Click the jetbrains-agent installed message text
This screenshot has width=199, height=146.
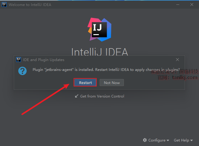point(106,69)
